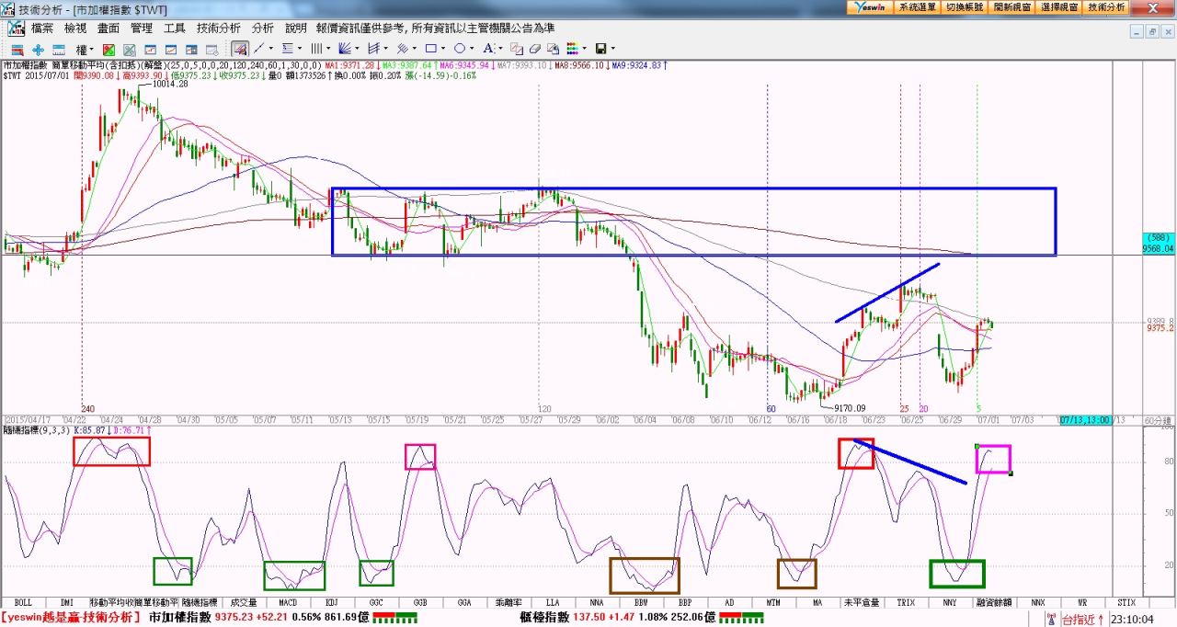Click the text annotation tool icon
This screenshot has height=627, width=1177.
point(488,48)
